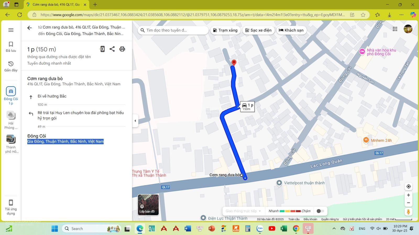
Task: Click the search along route field
Action: [x=173, y=30]
